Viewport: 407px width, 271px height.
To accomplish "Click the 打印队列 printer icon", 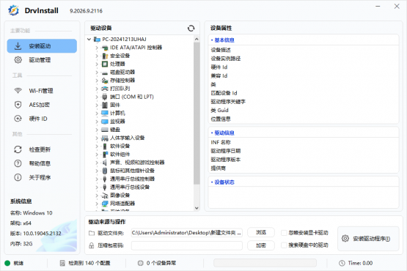I will [105, 89].
